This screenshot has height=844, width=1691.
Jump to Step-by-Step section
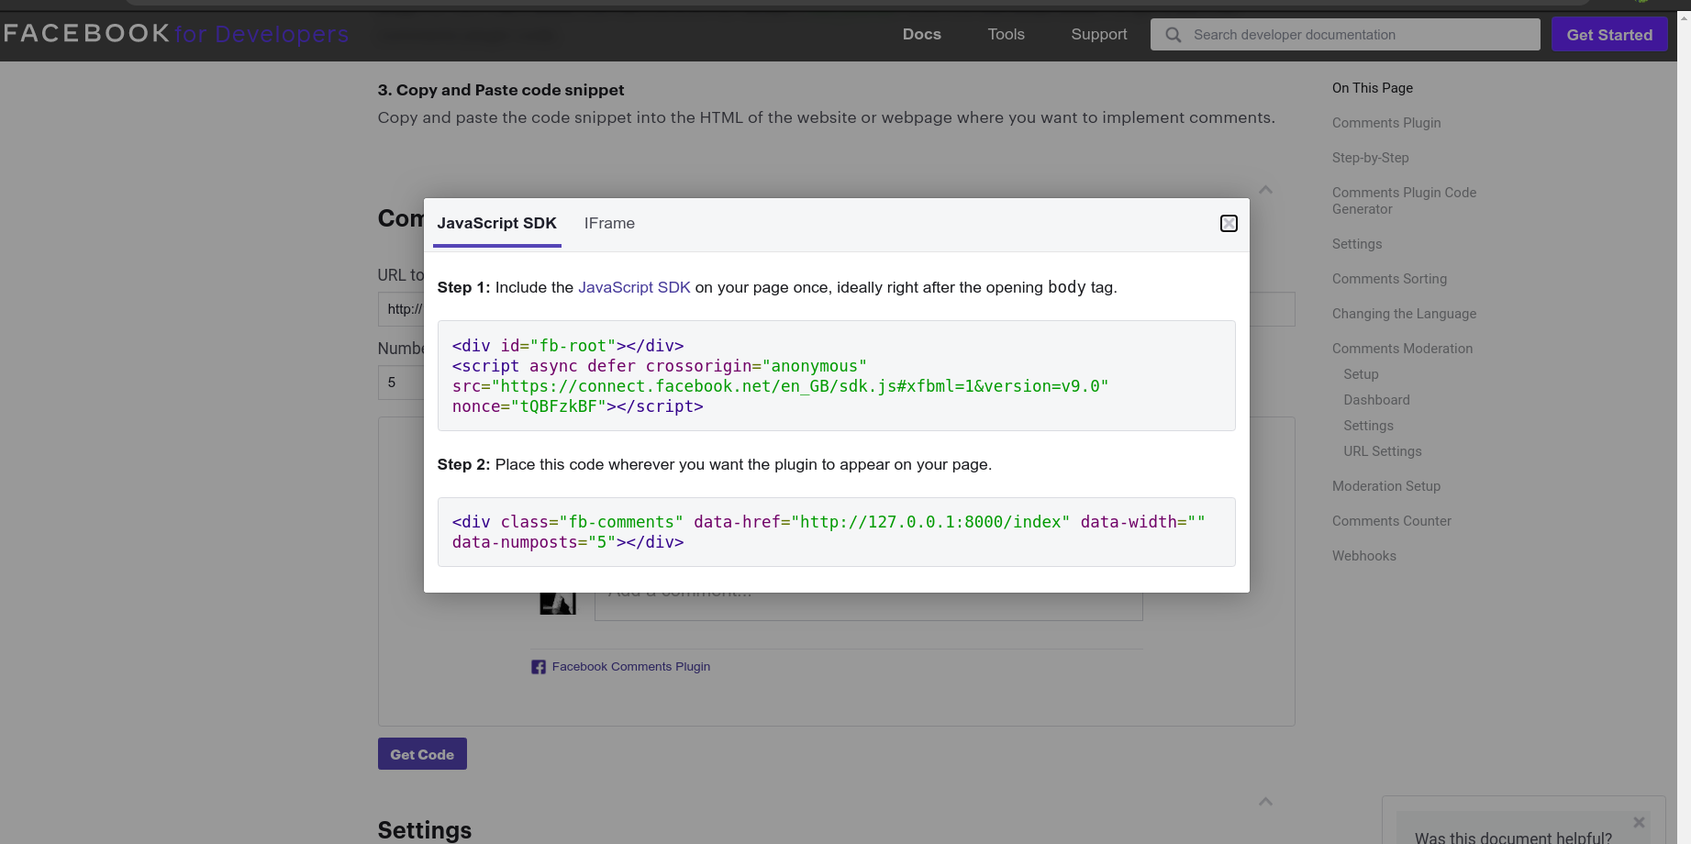[x=1370, y=158]
